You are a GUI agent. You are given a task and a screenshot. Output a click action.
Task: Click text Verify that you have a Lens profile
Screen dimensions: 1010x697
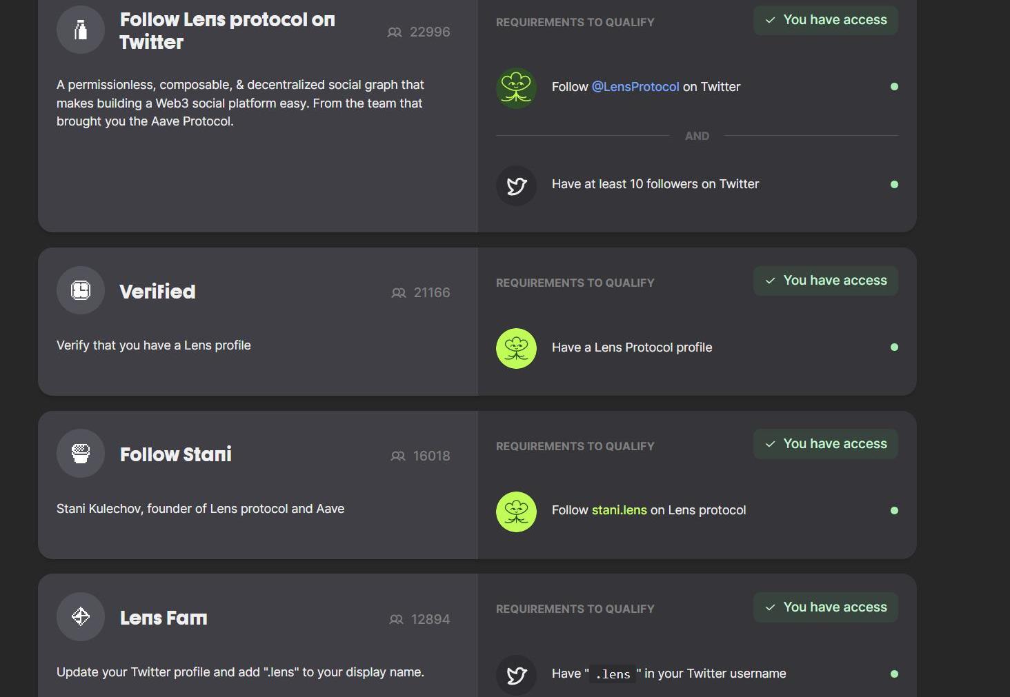[154, 345]
